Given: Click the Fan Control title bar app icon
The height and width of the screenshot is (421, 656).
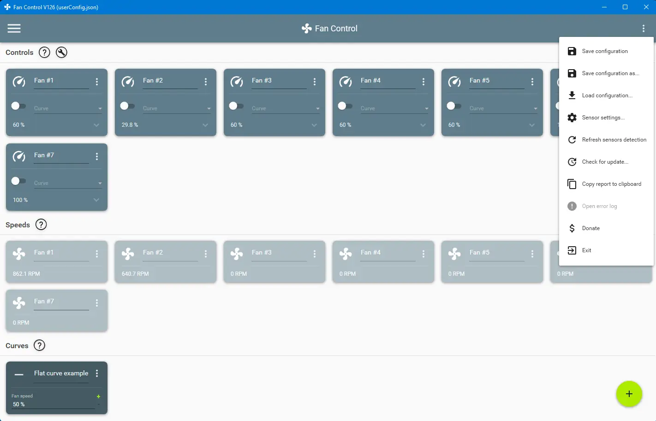Looking at the screenshot, I should (x=7, y=7).
